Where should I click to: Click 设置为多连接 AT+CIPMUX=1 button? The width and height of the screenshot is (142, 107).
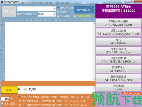pos(119,51)
